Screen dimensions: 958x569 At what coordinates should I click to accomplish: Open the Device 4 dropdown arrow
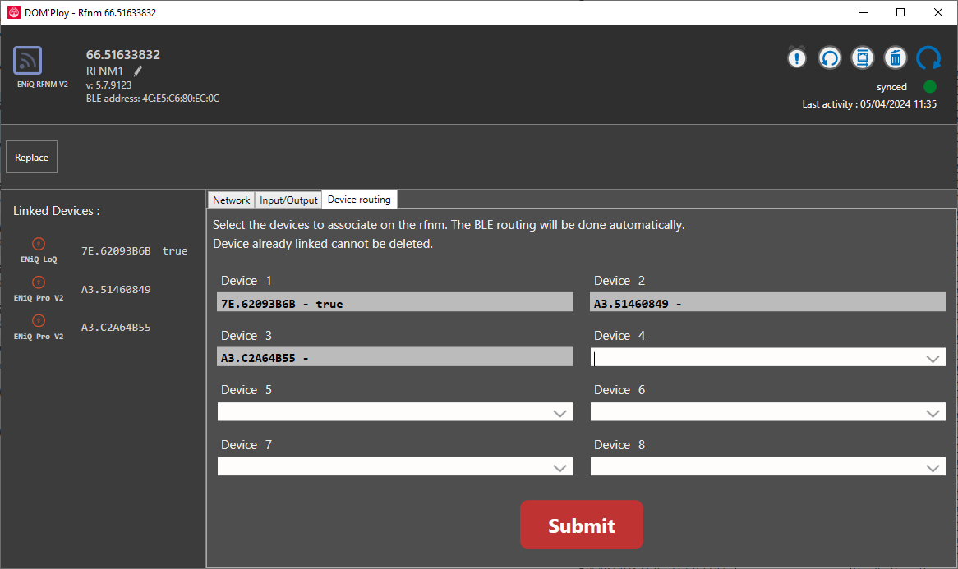pyautogui.click(x=933, y=358)
